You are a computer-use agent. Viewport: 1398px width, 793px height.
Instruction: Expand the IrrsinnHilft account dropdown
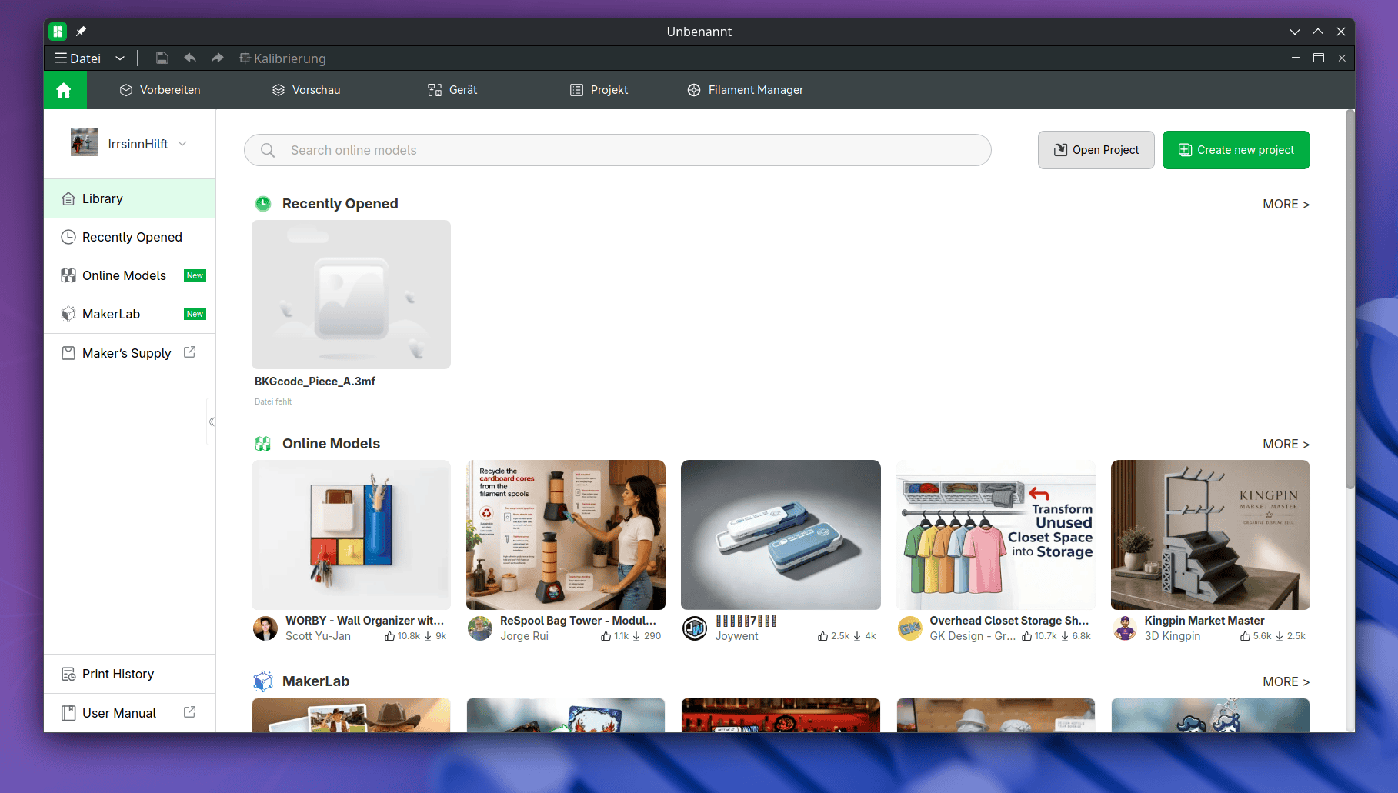tap(182, 144)
